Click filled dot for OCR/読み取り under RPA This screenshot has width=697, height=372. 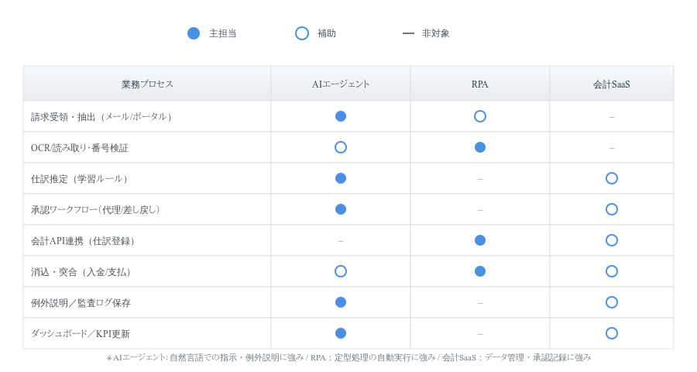480,147
